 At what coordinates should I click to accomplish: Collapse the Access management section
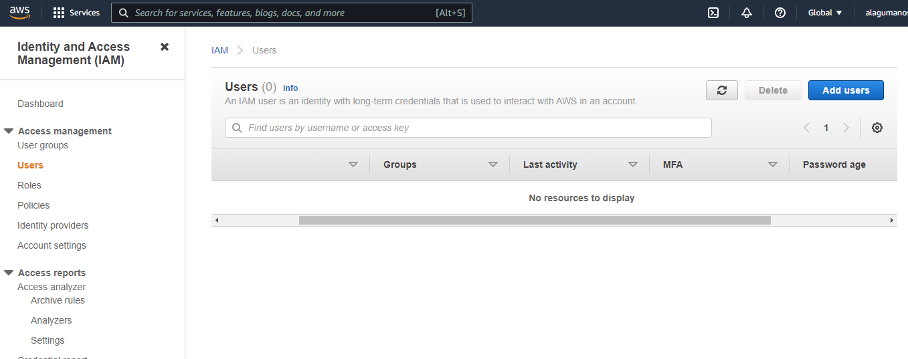(9, 131)
